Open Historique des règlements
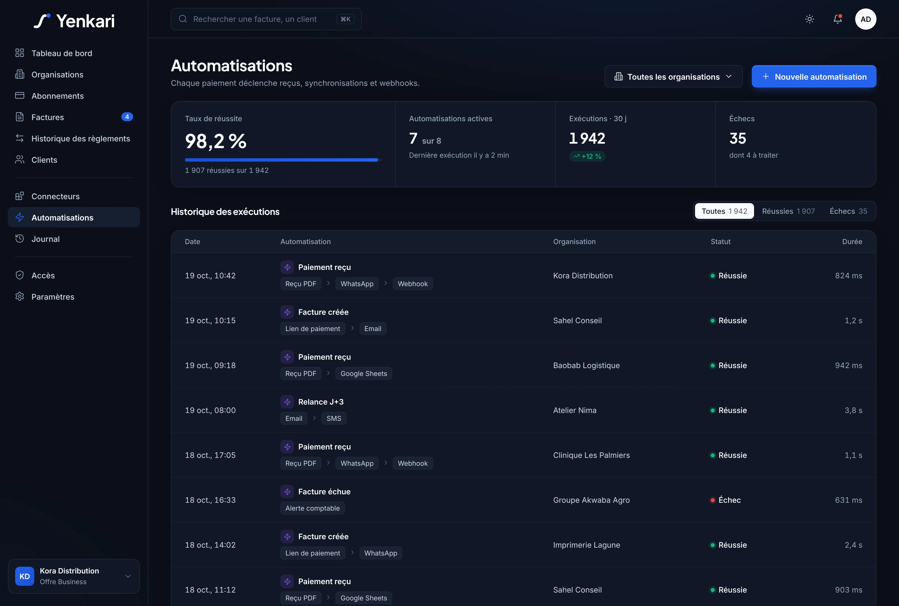Image resolution: width=899 pixels, height=606 pixels. coord(74,138)
